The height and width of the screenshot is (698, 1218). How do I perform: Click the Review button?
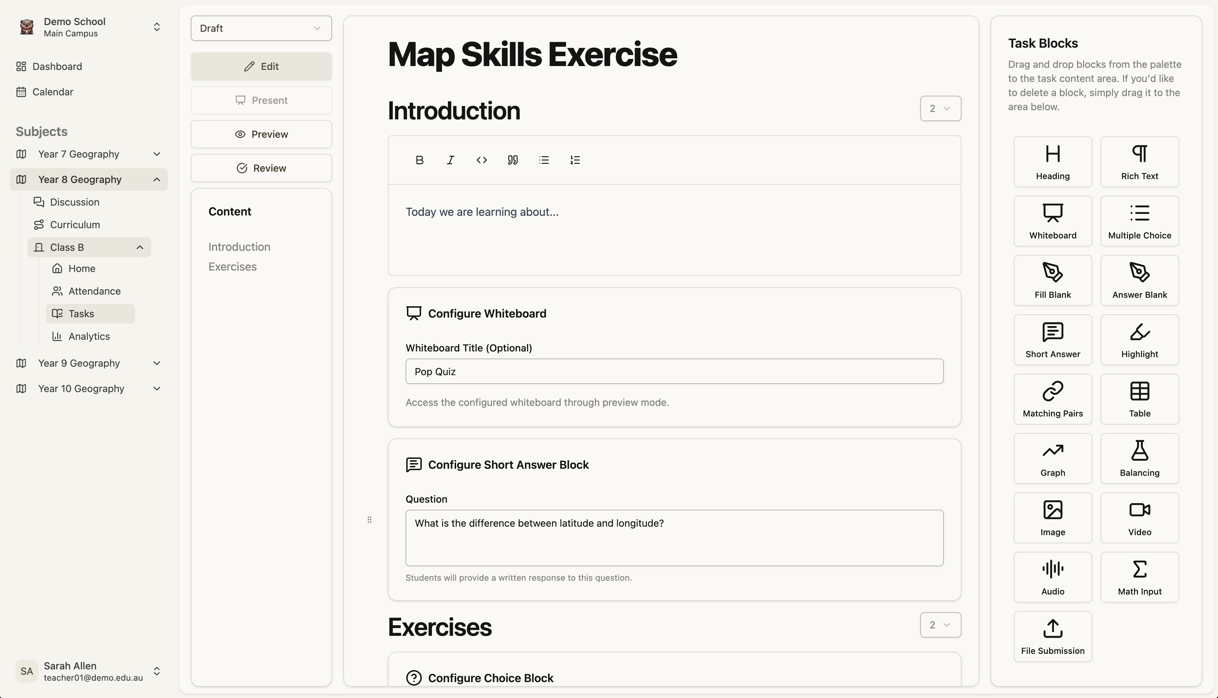pyautogui.click(x=261, y=168)
